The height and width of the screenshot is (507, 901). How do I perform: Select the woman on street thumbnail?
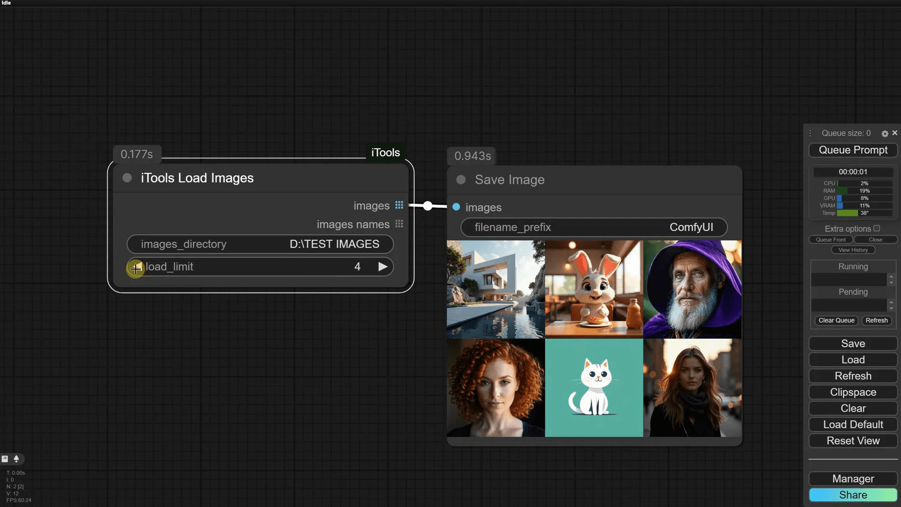(x=693, y=388)
